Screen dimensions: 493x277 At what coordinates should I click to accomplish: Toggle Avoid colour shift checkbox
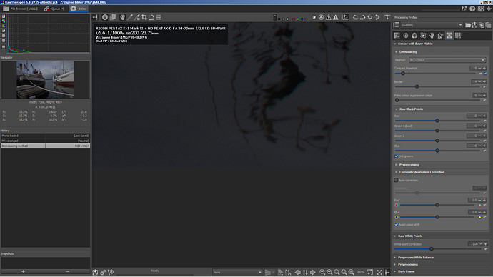[396, 225]
